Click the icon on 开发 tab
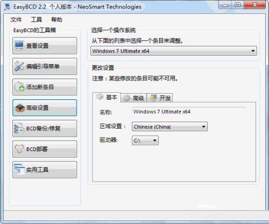Screen dimensions: 269x224 (153, 98)
